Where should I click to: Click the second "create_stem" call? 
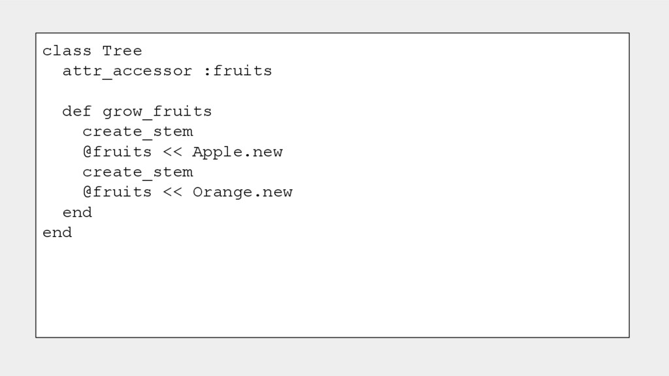coord(137,172)
